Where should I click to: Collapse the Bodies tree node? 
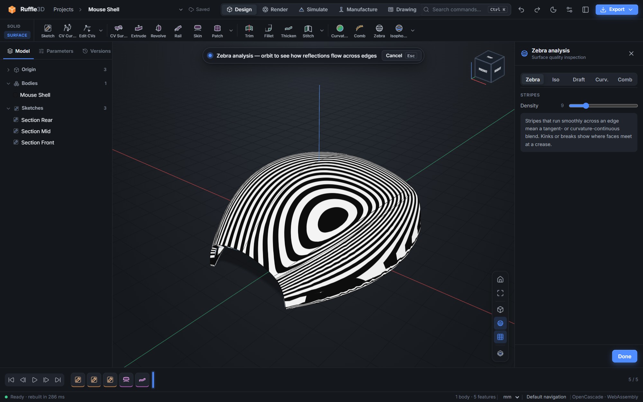8,84
